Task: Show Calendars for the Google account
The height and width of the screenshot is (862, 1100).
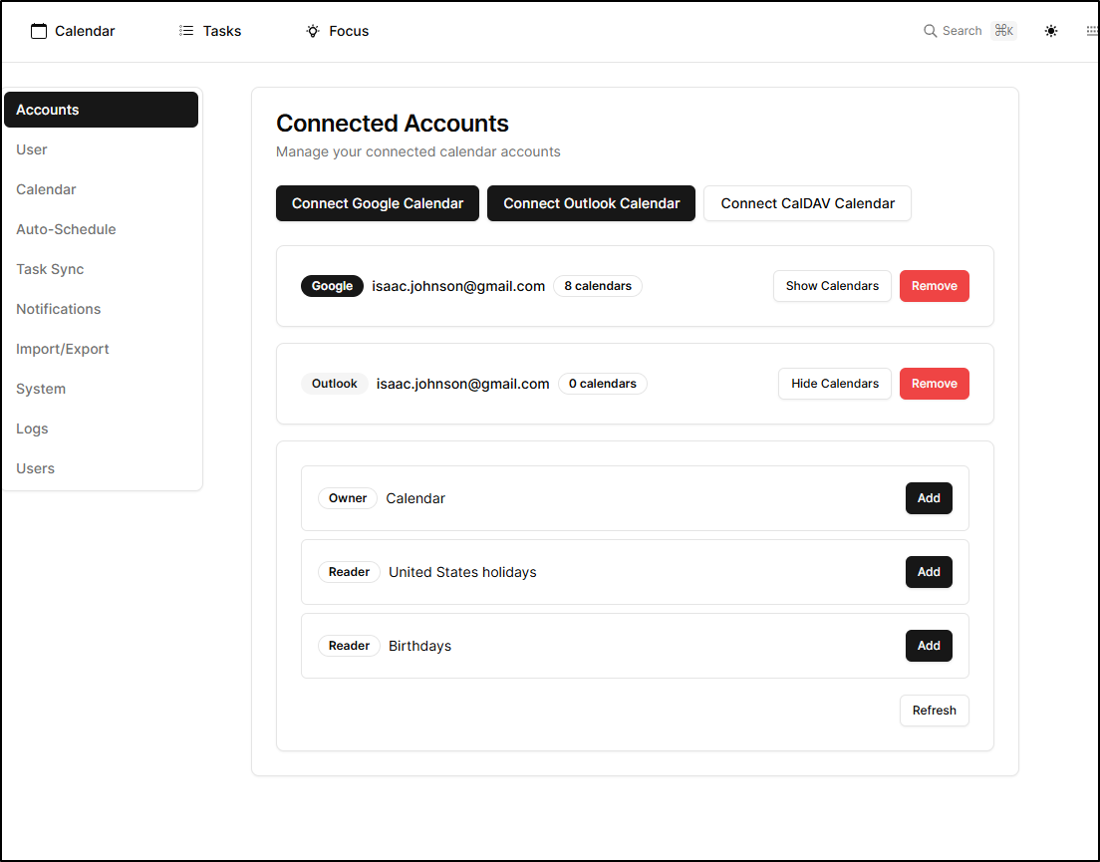Action: (x=832, y=286)
